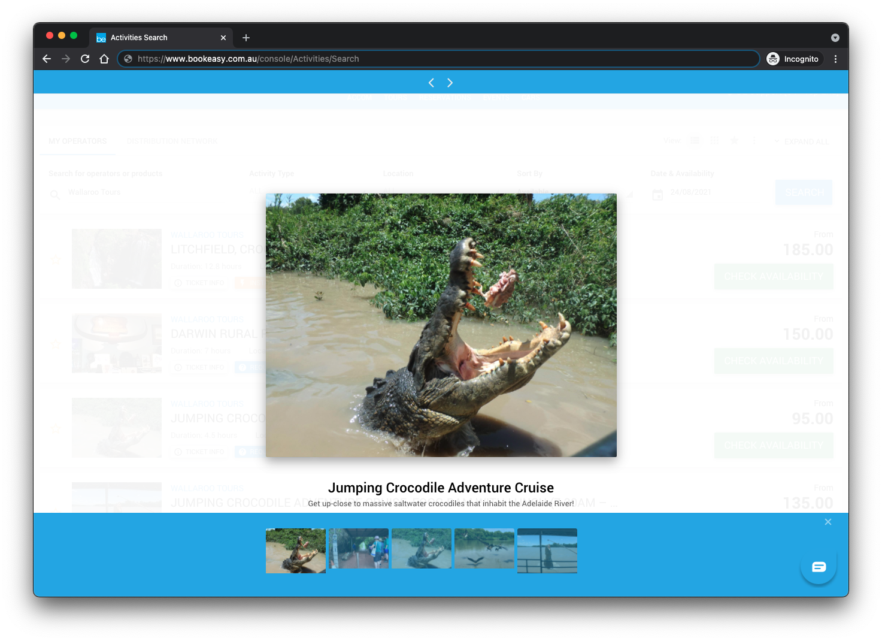Screen dimensions: 882x641
Task: Select the third thumbnail of leaping crocodile
Action: point(422,549)
